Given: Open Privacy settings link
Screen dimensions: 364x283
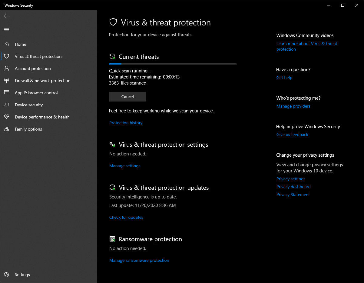Looking at the screenshot, I should 291,179.
